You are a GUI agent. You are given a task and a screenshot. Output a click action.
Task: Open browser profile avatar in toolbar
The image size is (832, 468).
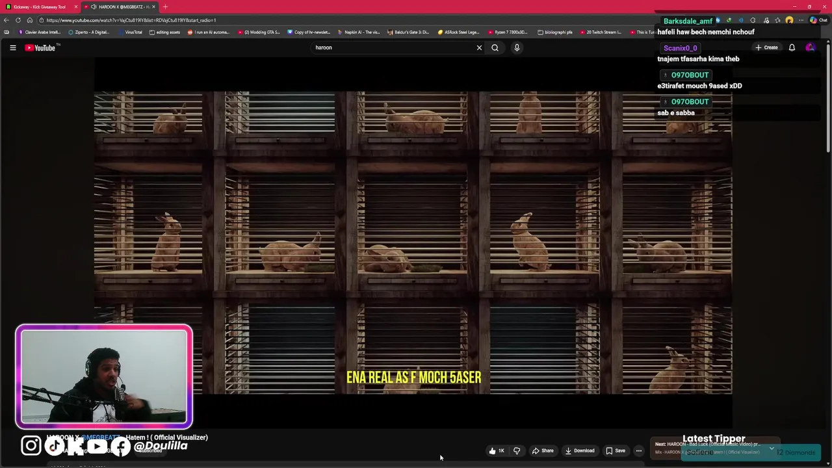789,20
